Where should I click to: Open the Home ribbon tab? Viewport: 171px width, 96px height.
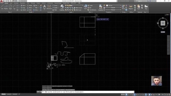[6, 3]
